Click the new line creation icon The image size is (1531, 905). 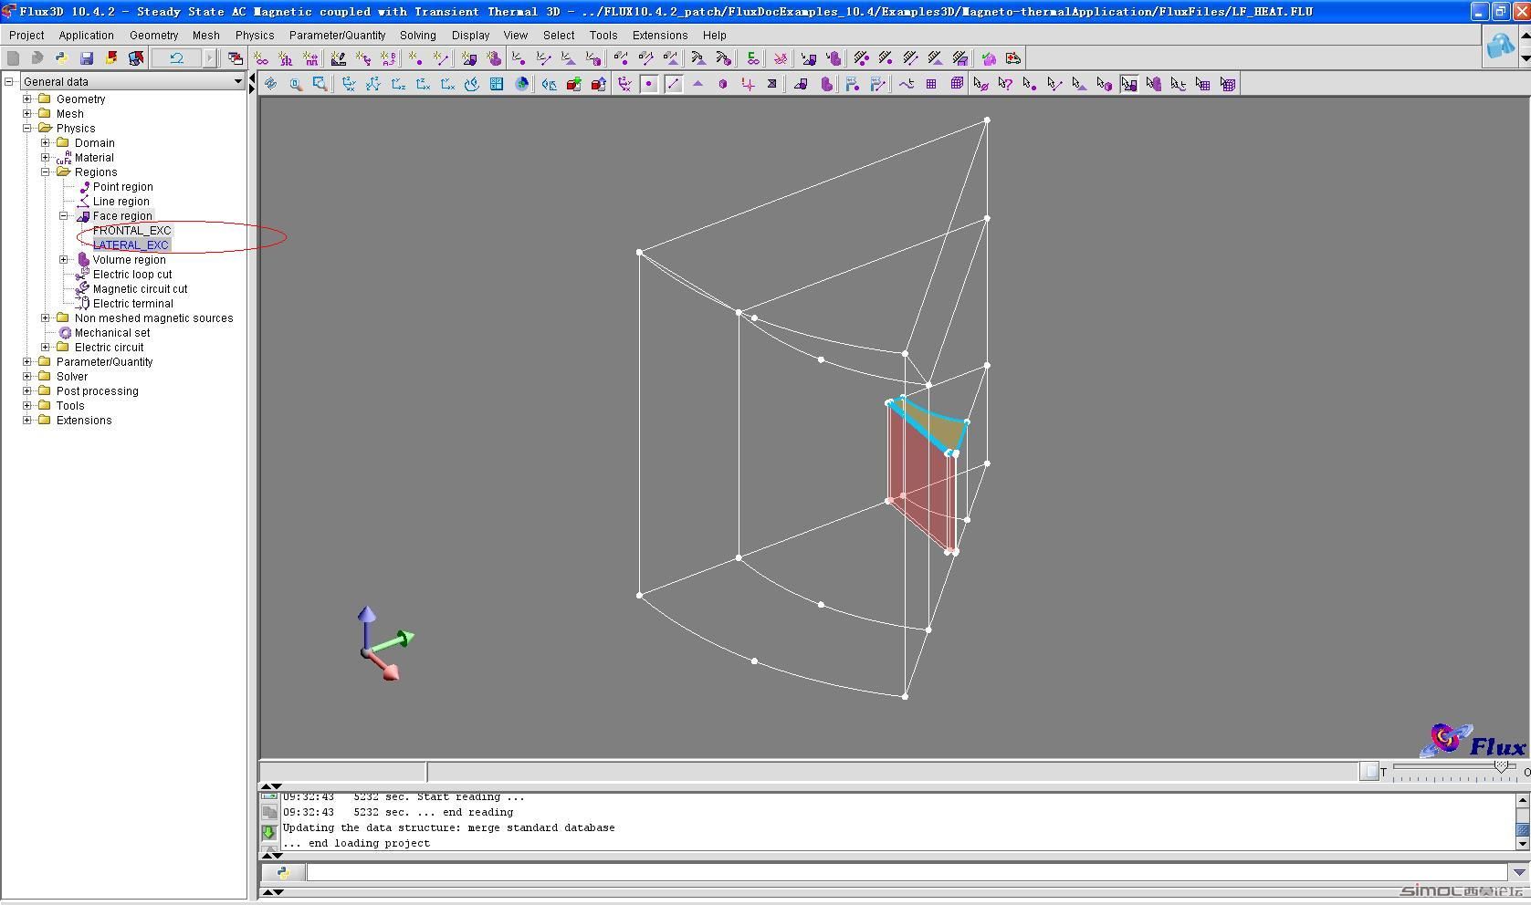click(441, 58)
